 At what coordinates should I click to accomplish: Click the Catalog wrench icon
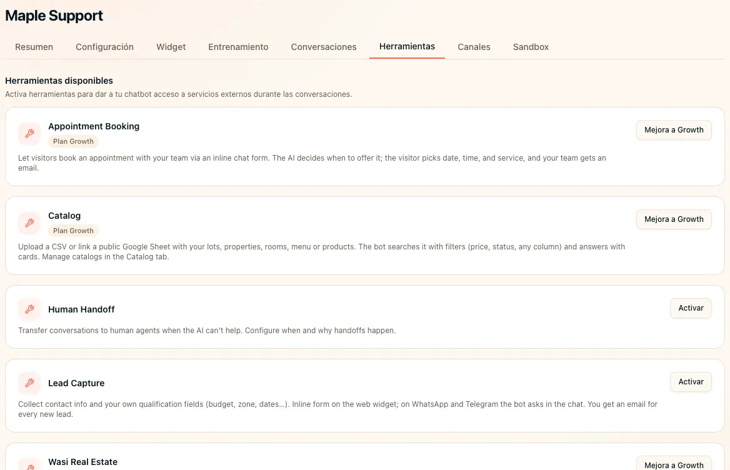[x=29, y=223]
